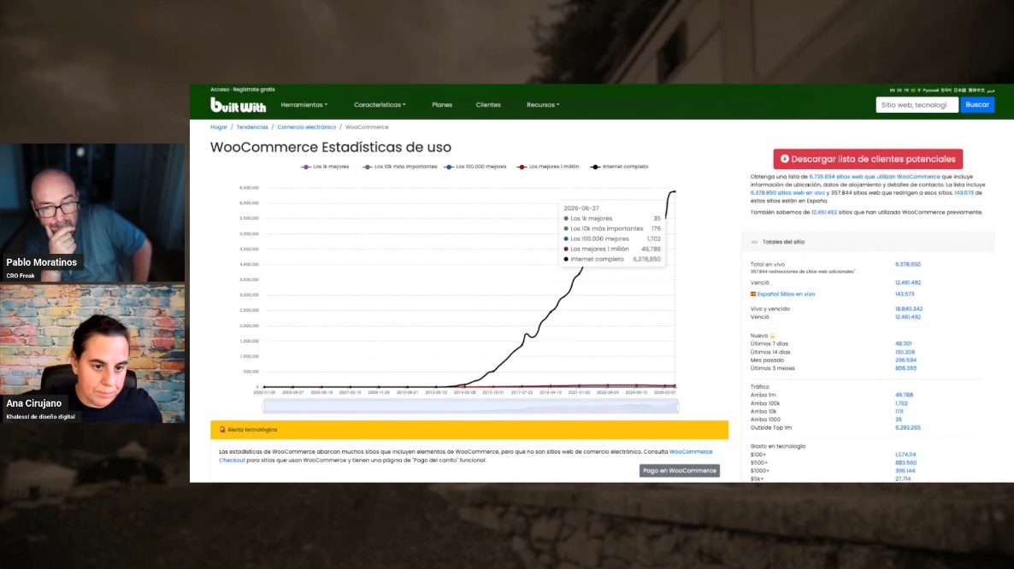Switch language to DE

[x=899, y=91]
